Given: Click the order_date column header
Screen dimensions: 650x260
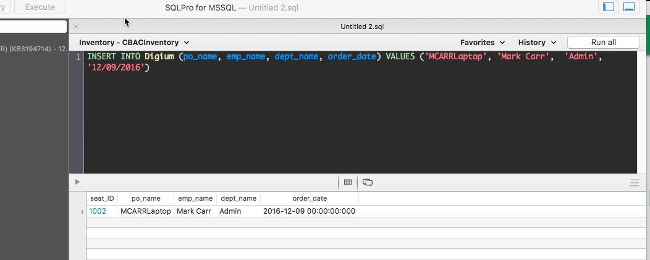Looking at the screenshot, I should click(310, 198).
